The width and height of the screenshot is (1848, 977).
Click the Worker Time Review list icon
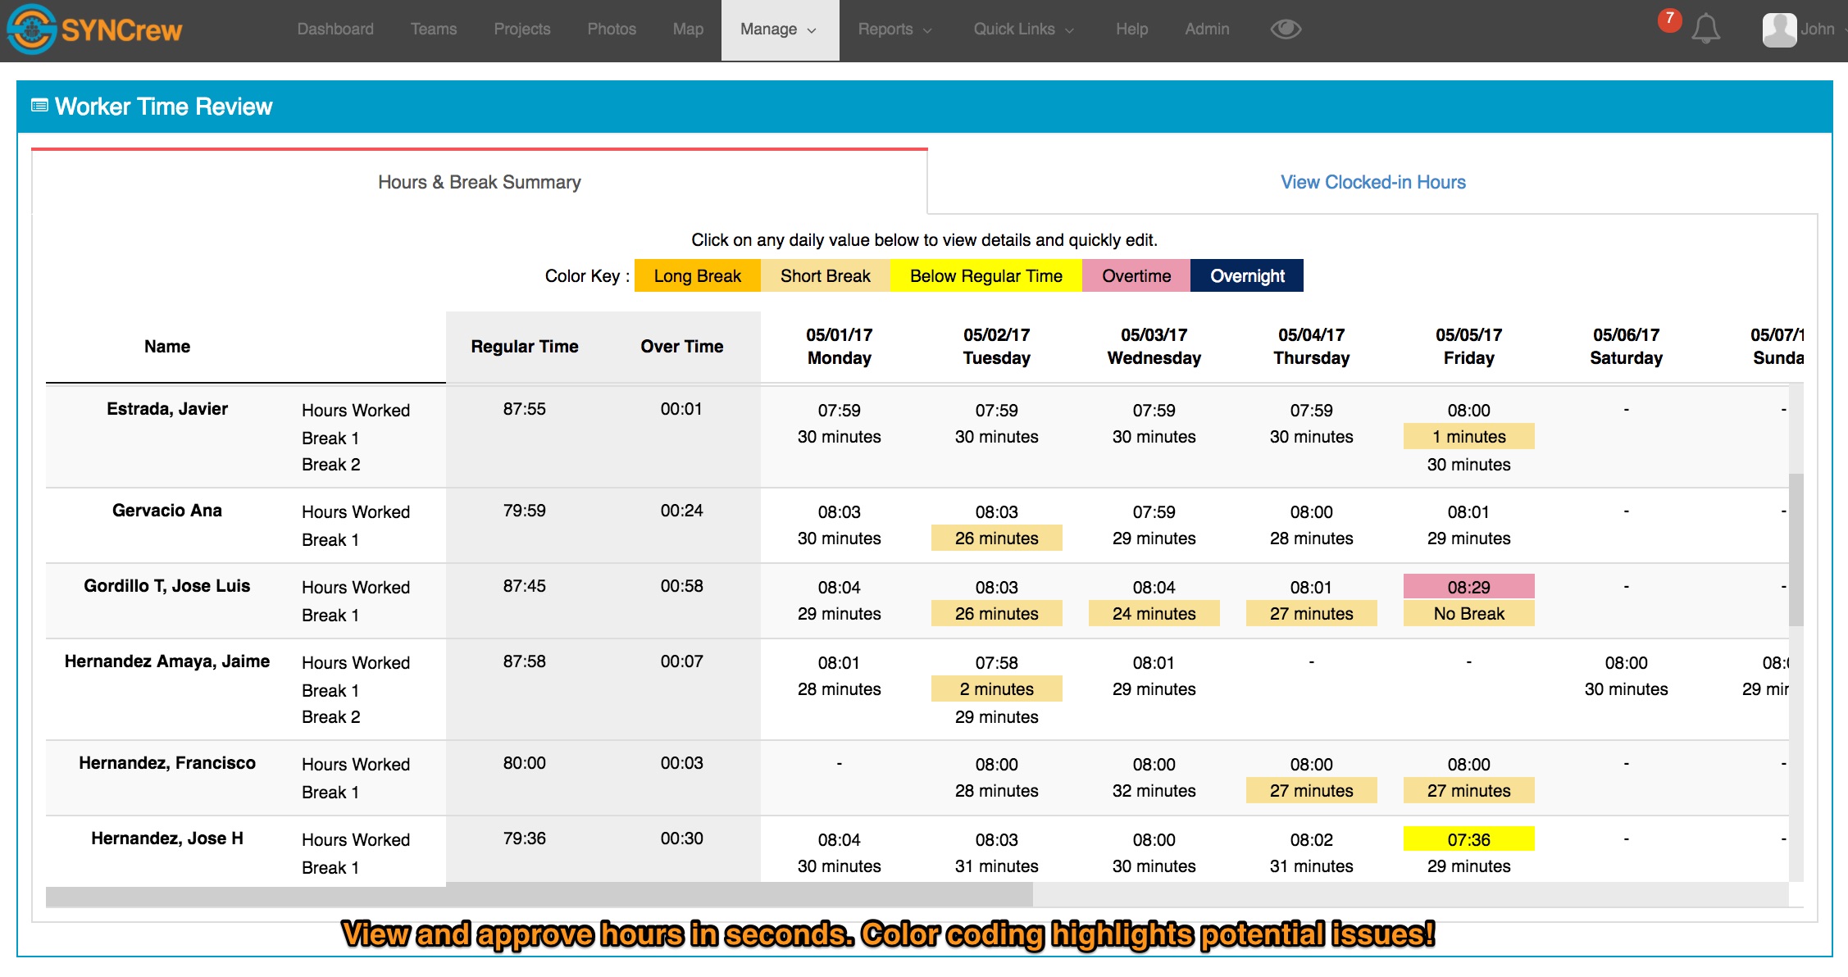point(39,106)
